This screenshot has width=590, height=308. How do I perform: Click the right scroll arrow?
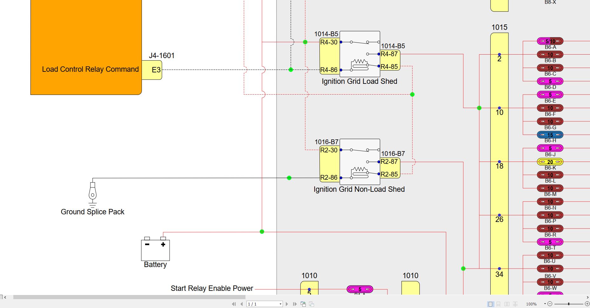tap(587, 297)
